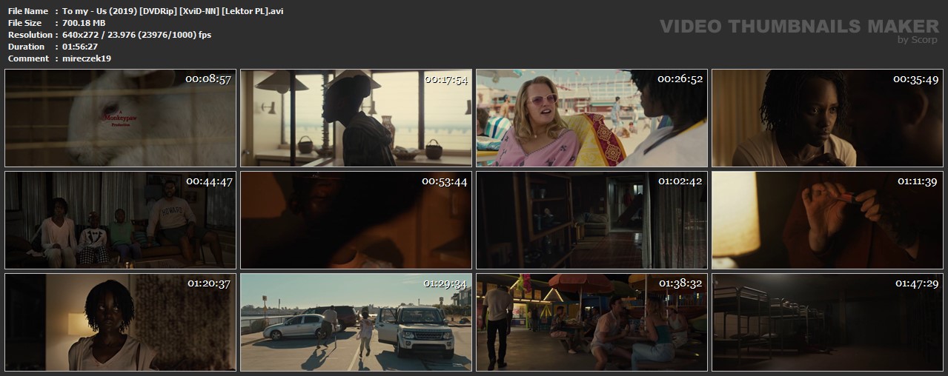Click the file name text ending in [Lektor PL].avi

coord(173,11)
